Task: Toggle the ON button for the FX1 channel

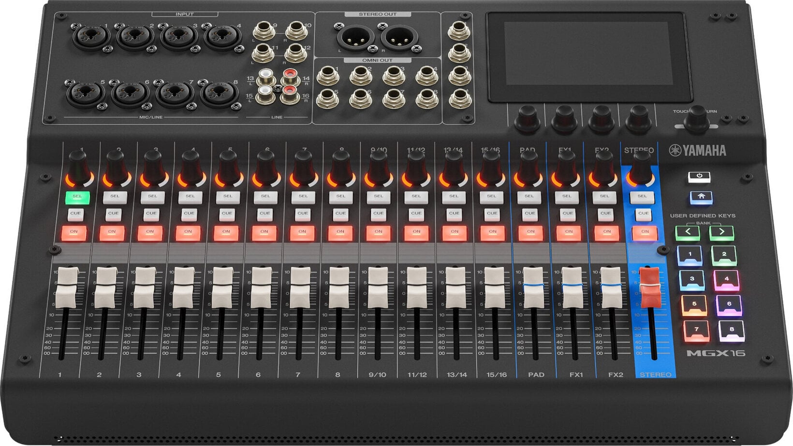Action: [x=569, y=233]
